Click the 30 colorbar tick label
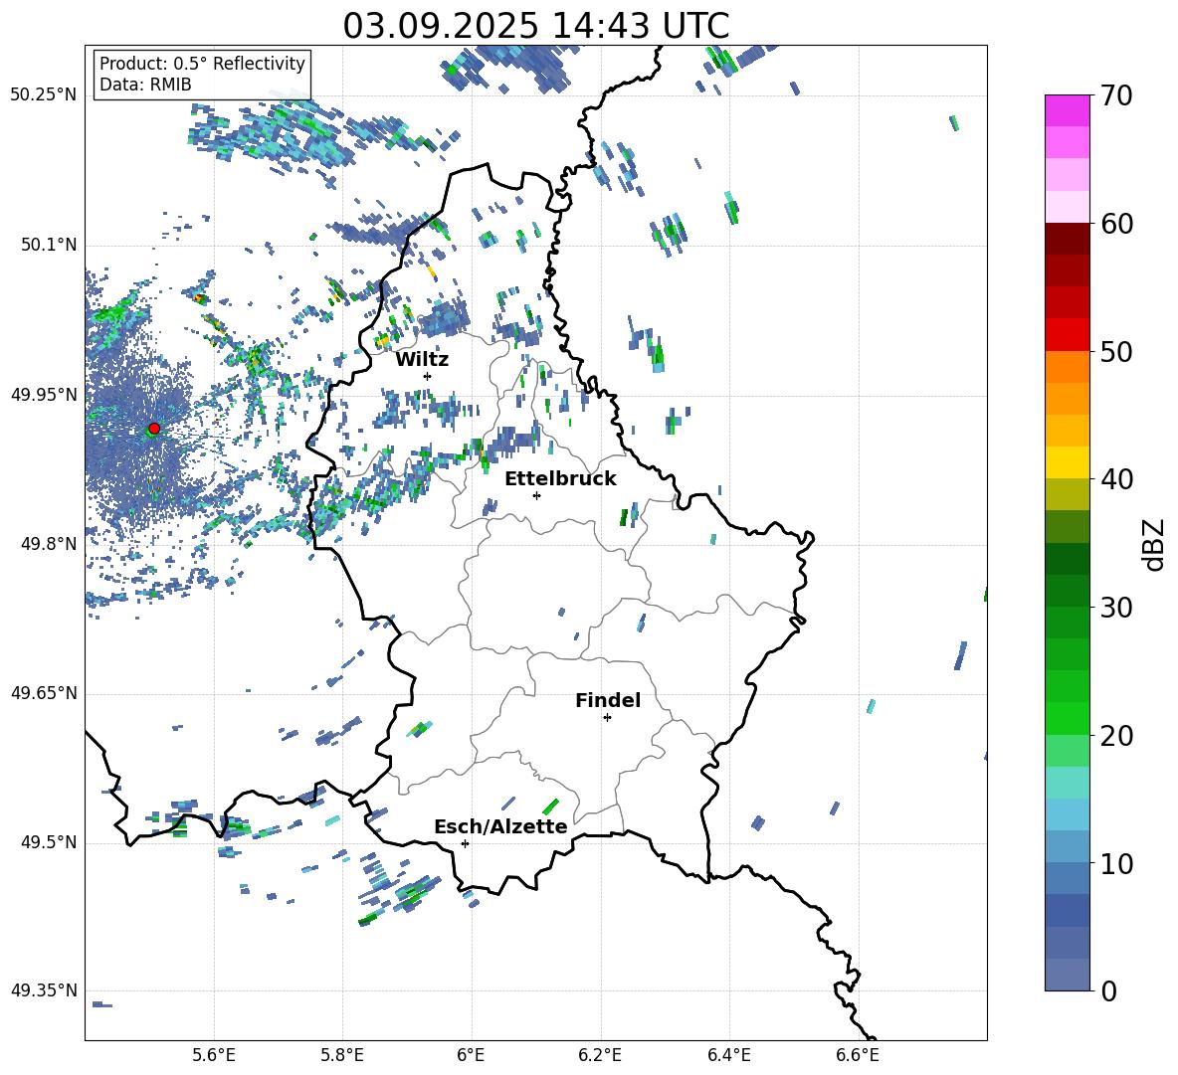The image size is (1178, 1075). 1116,608
